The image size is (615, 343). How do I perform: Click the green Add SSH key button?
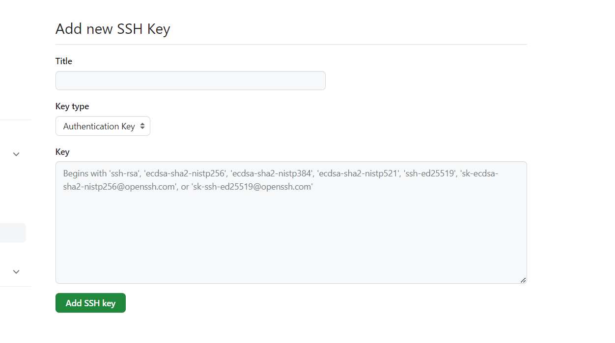(x=90, y=303)
